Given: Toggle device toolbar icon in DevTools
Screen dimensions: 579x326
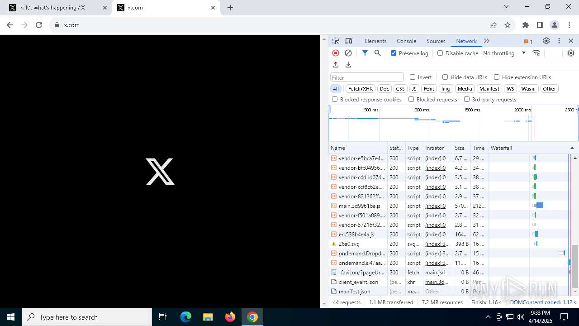Looking at the screenshot, I should [x=348, y=41].
